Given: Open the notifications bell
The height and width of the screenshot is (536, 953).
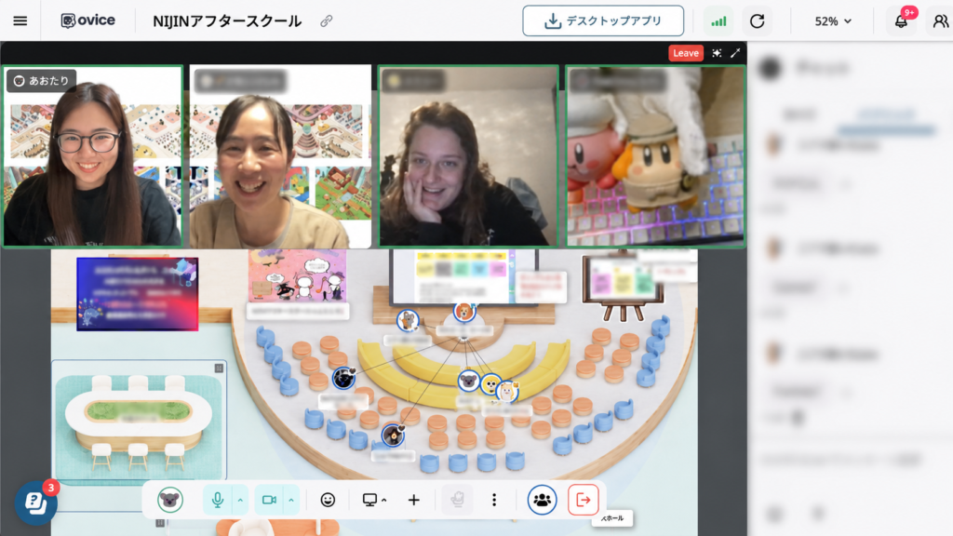Looking at the screenshot, I should point(901,21).
